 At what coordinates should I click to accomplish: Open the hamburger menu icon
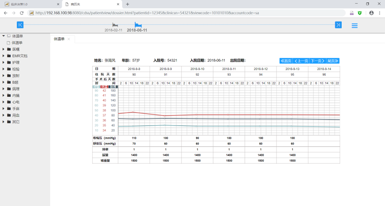[x=355, y=25]
